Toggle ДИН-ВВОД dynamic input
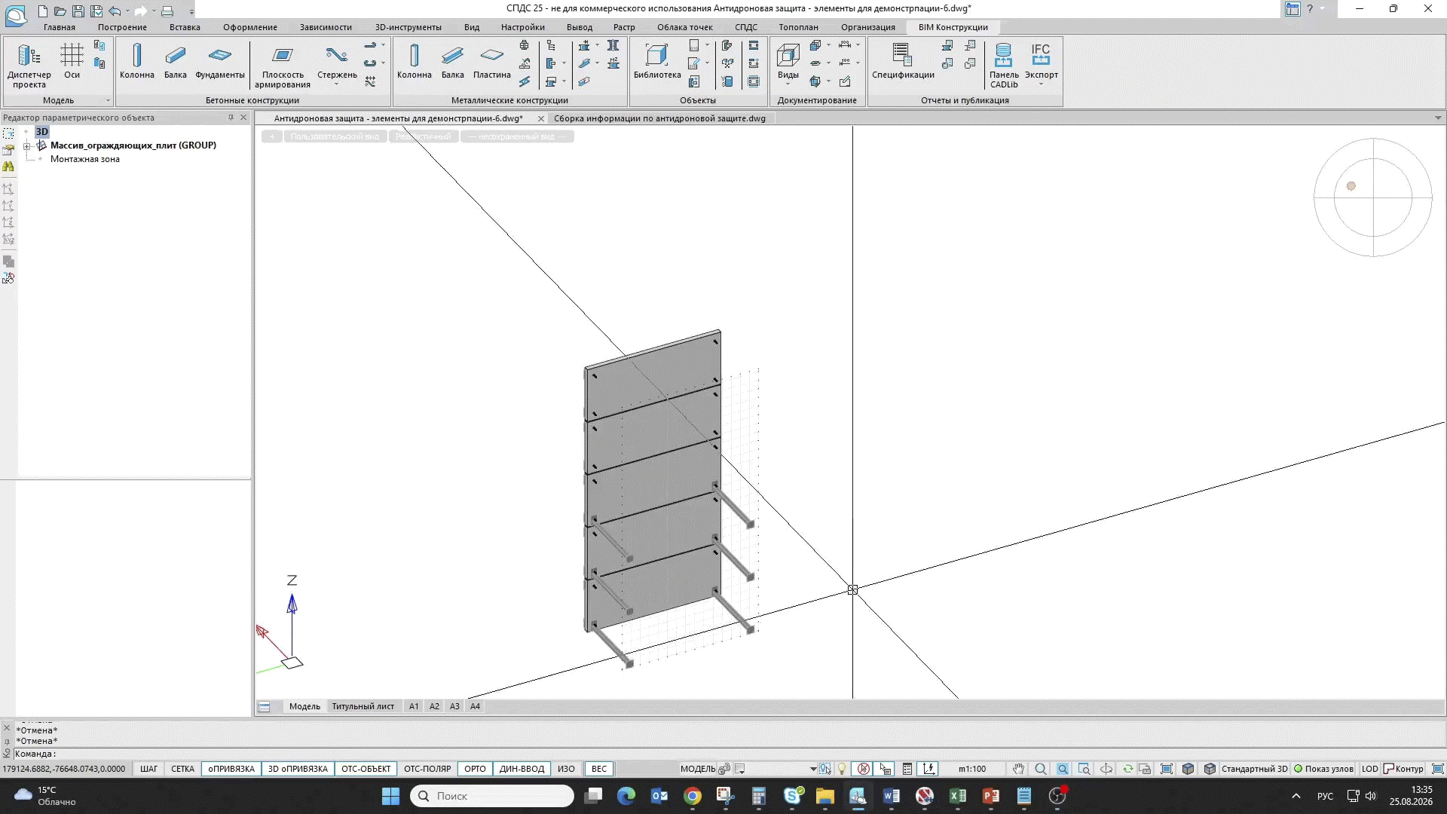The image size is (1447, 814). [x=522, y=769]
